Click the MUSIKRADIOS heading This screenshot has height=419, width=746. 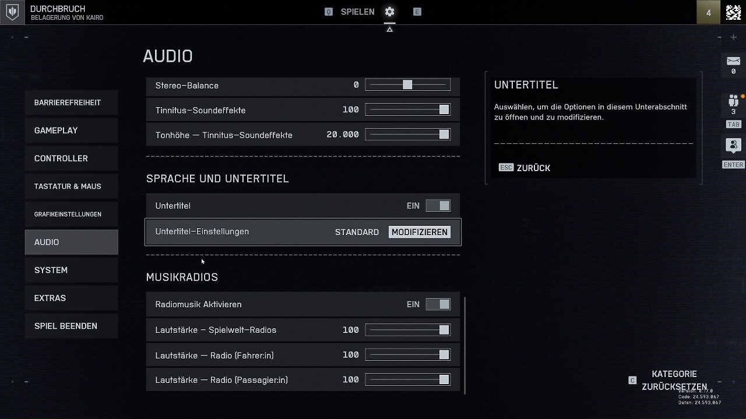(x=182, y=277)
